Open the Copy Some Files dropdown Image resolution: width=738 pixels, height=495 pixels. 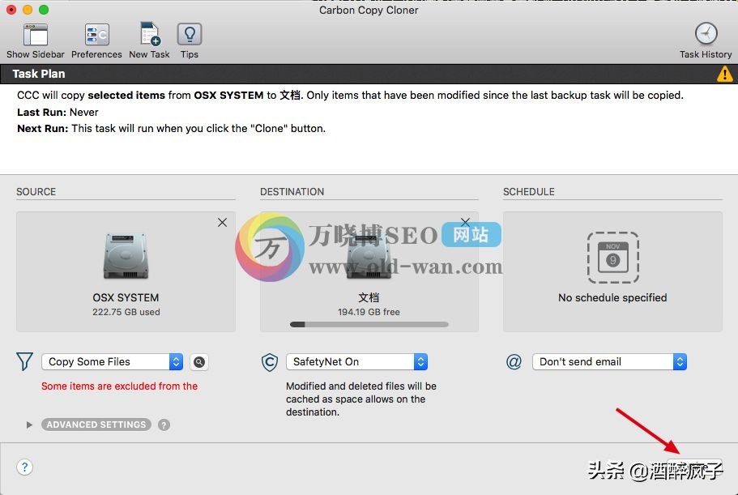point(112,362)
